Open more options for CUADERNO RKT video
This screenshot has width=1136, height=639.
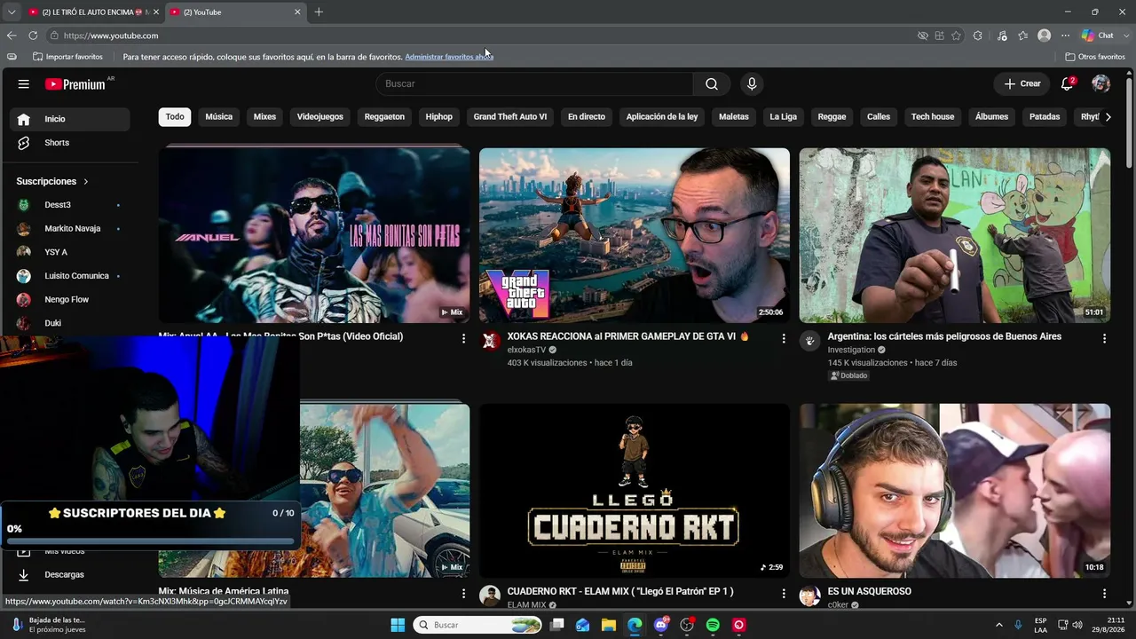click(x=784, y=593)
